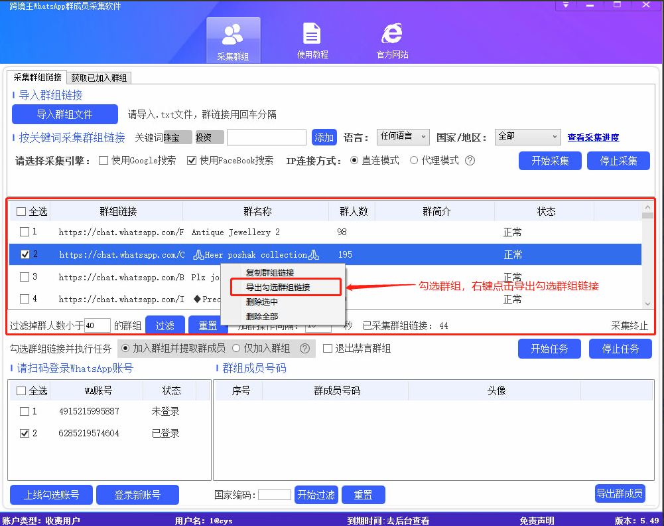The width and height of the screenshot is (664, 526).
Task: Select the 采集群组 collect groups icon
Action: [x=233, y=39]
